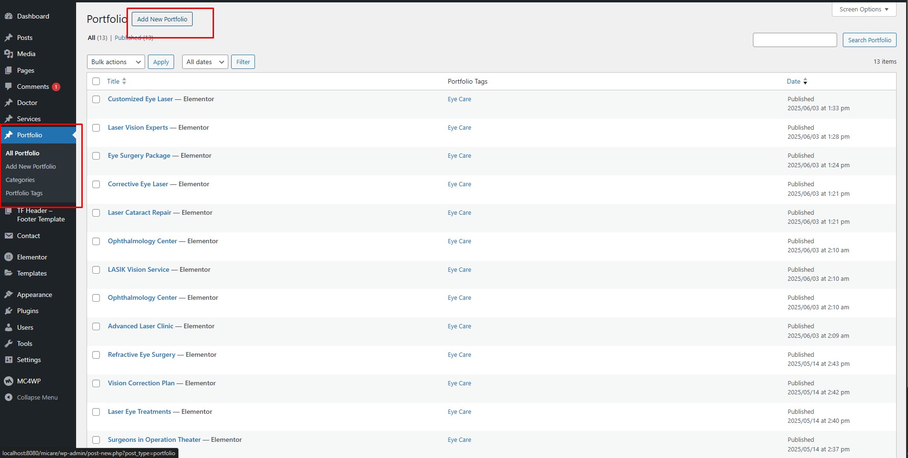Click the Date column sort arrows

pyautogui.click(x=805, y=81)
